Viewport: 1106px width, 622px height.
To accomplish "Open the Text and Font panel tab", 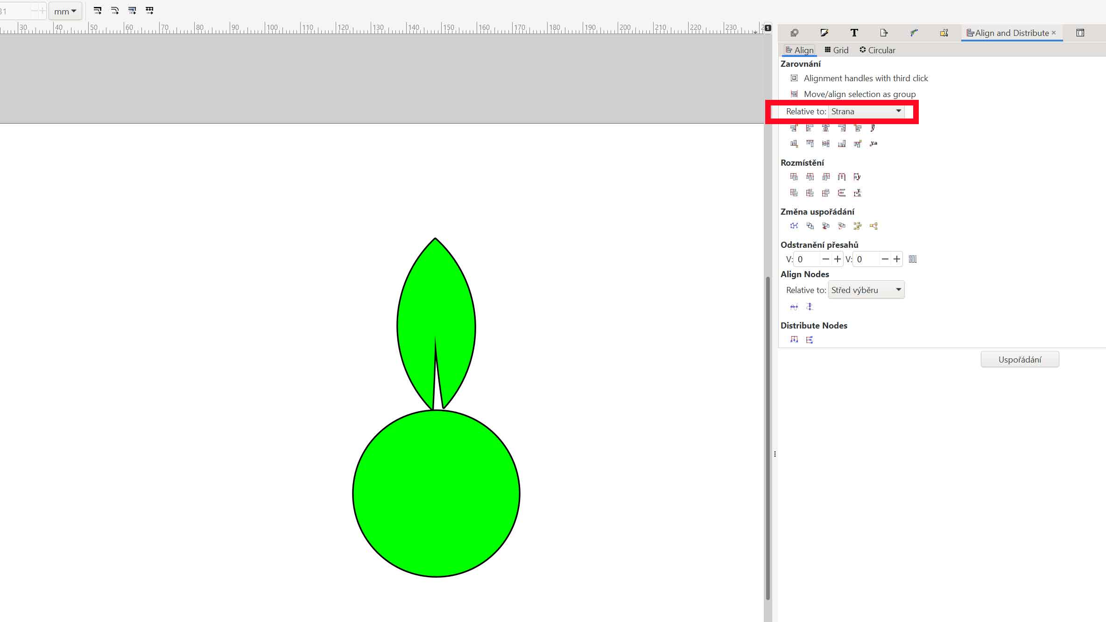I will [x=854, y=33].
